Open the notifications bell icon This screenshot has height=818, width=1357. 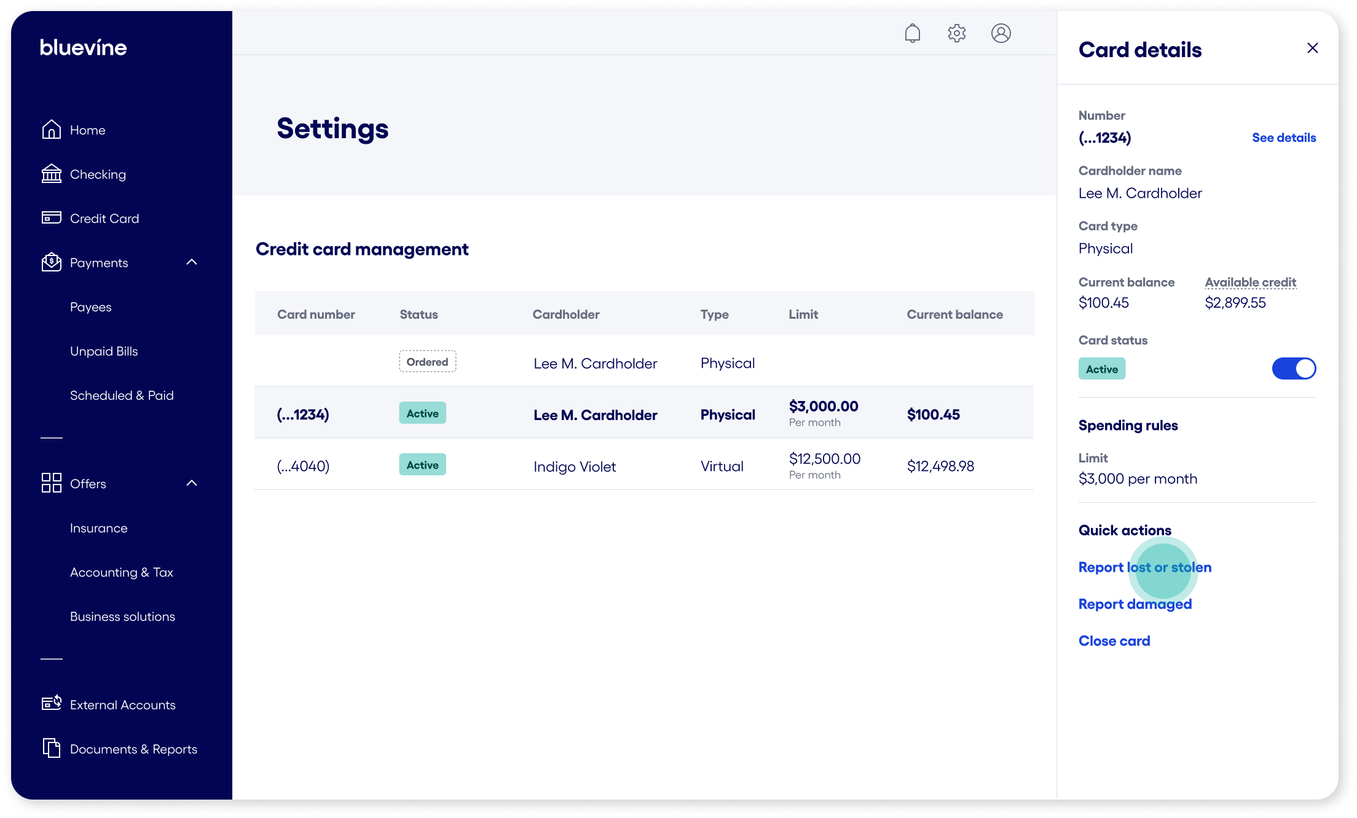913,33
